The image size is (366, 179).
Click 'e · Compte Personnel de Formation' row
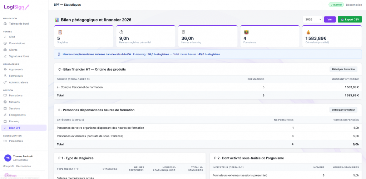(x=208, y=87)
